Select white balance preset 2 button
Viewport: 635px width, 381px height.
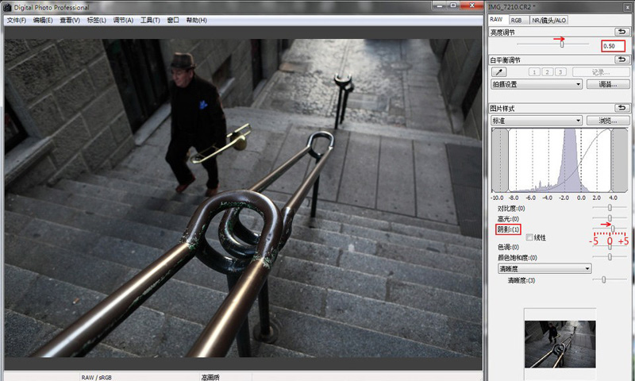click(547, 72)
